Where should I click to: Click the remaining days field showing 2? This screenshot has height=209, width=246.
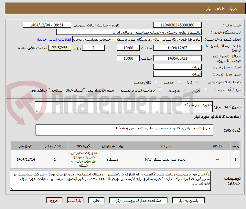tap(93, 48)
